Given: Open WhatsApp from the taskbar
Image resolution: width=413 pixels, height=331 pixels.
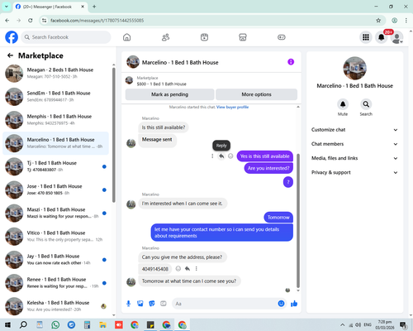Looking at the screenshot, I should click(x=55, y=324).
